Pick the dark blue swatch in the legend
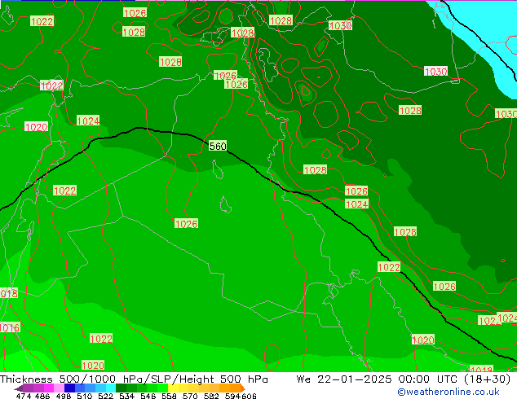 [69, 388]
